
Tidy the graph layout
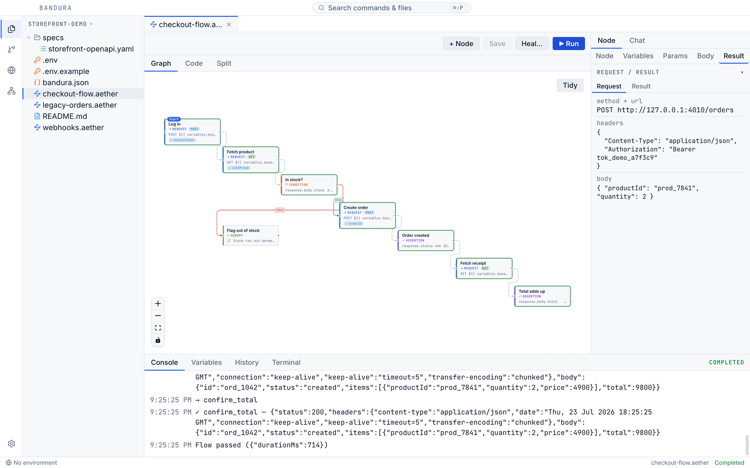(570, 85)
